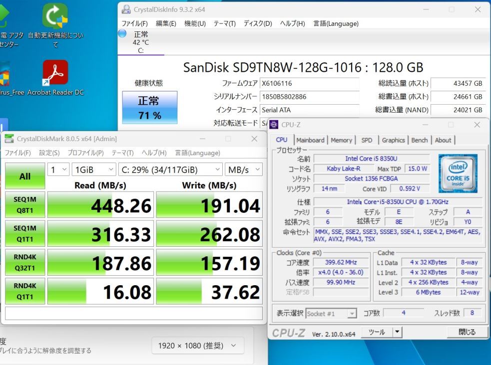Click the 157.19 RND4K Q32T1 write result
Screen dimensions: 491x365
[209, 262]
